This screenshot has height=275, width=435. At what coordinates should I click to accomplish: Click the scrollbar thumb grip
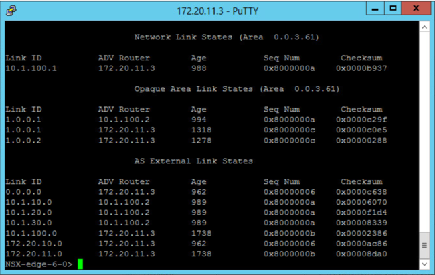click(x=424, y=246)
